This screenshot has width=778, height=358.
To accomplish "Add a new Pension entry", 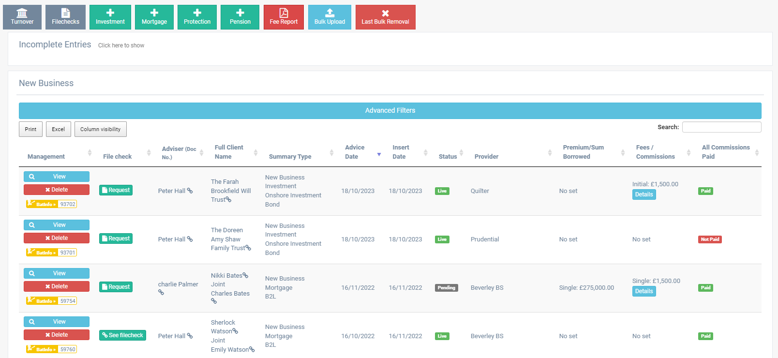I will click(240, 17).
